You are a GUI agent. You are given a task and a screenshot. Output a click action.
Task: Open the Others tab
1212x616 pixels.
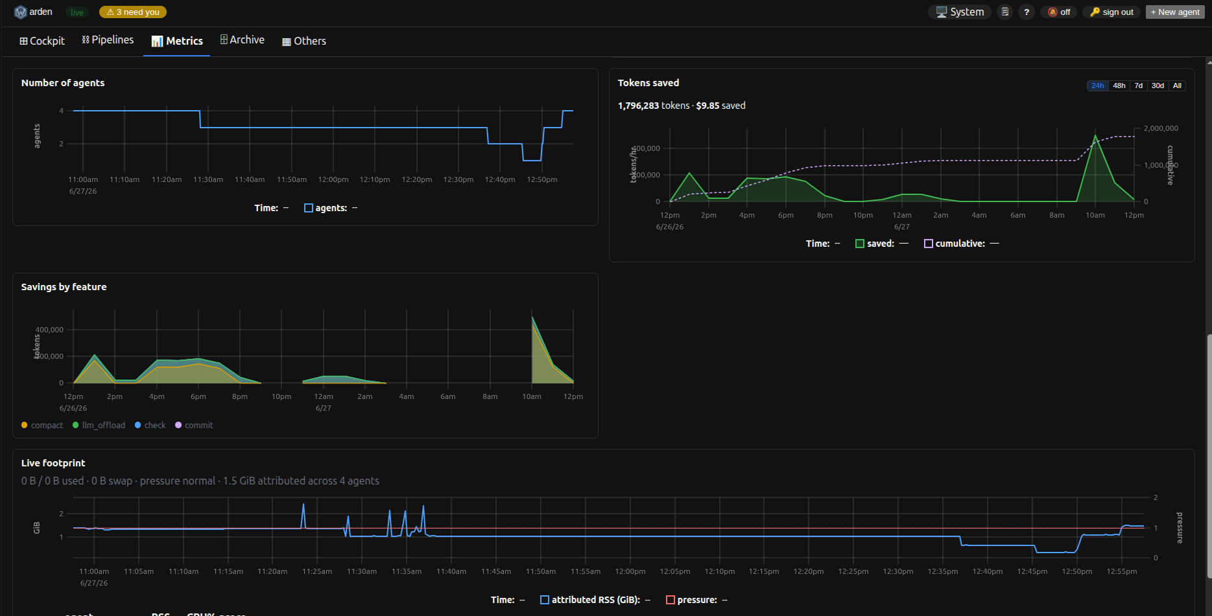[x=304, y=41]
